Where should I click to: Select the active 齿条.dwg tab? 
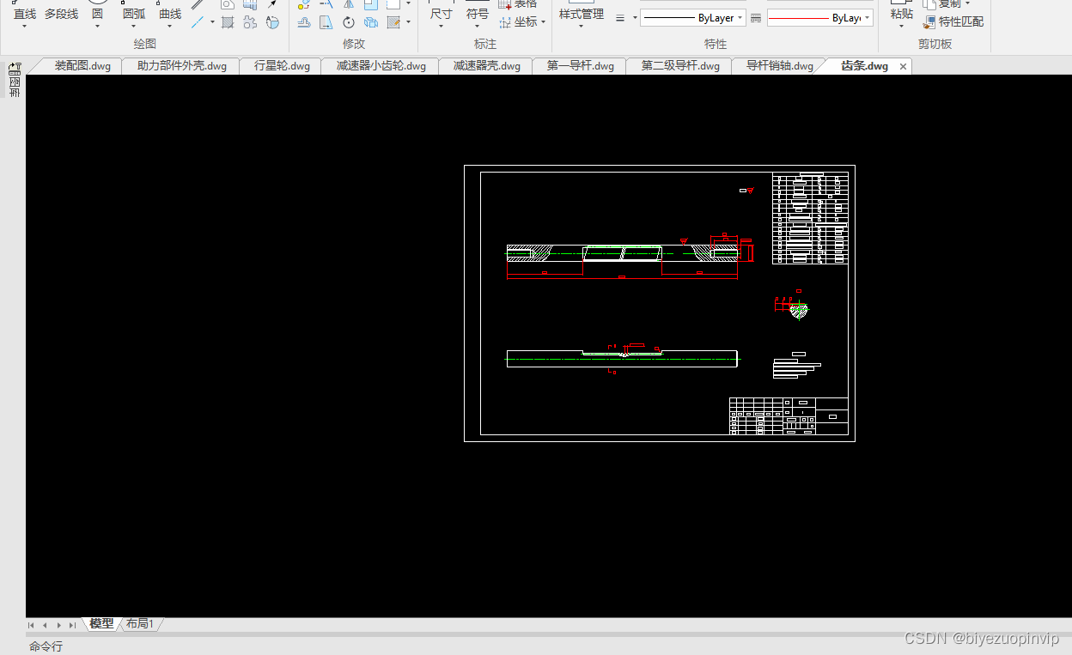(x=864, y=66)
